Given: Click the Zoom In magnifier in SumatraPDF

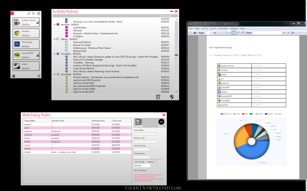Looking at the screenshot, I should coord(242,33).
